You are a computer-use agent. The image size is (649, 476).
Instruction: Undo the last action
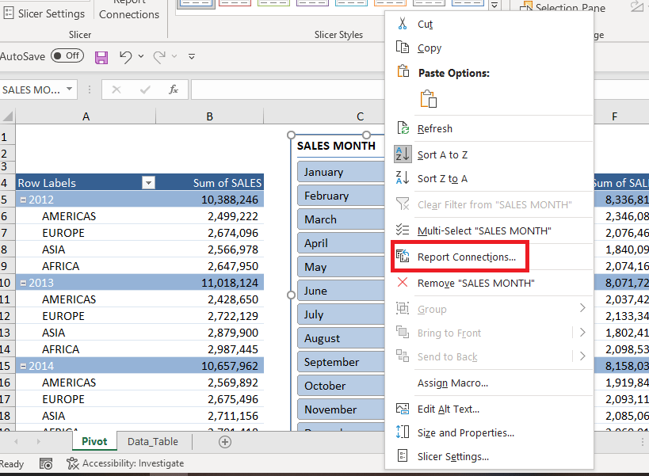[126, 57]
